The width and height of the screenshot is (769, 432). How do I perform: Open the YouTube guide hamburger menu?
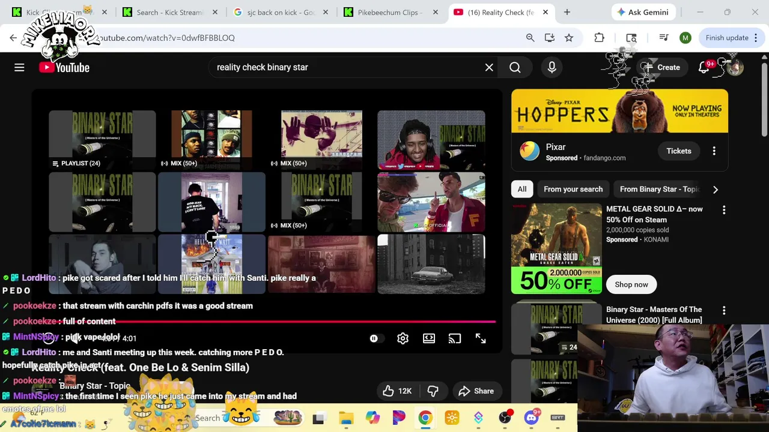19,67
